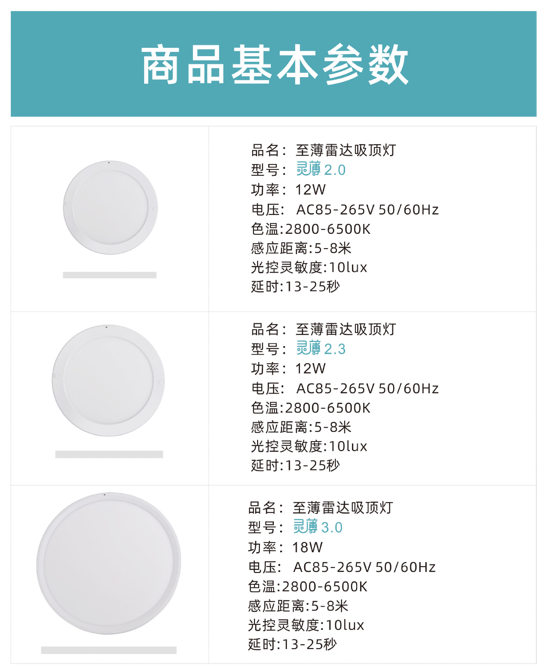Click the 18W power text
Screen dimensions: 547x670
(307, 547)
